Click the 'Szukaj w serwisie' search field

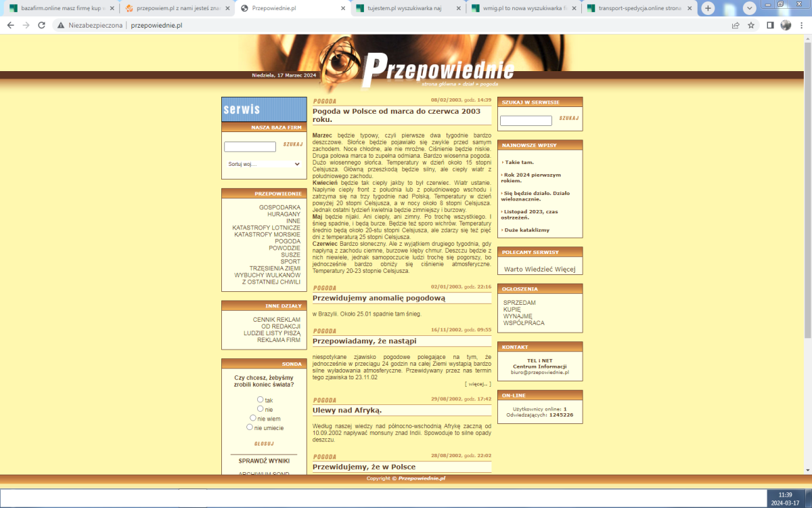[526, 121]
